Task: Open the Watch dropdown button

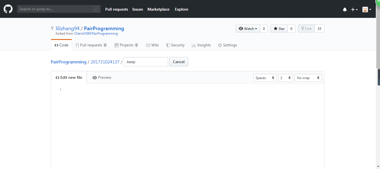Action: (248, 28)
